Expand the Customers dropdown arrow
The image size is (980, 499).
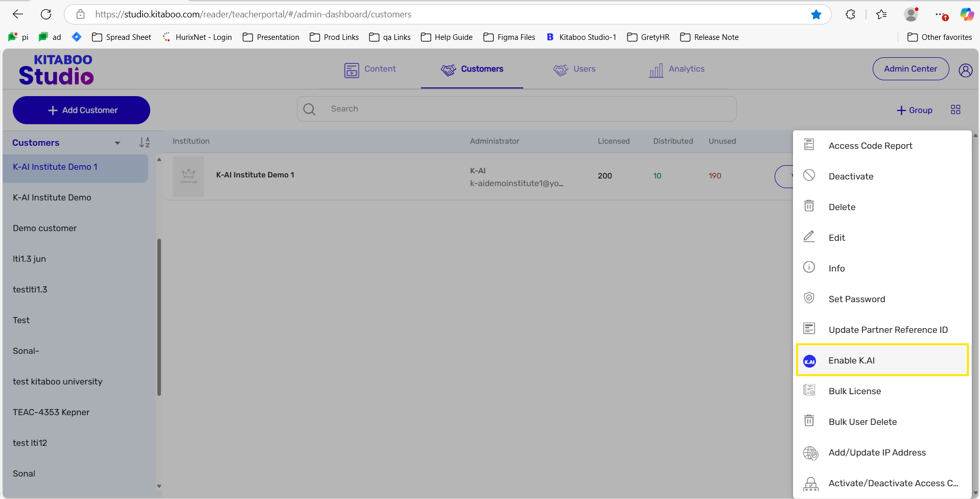118,143
